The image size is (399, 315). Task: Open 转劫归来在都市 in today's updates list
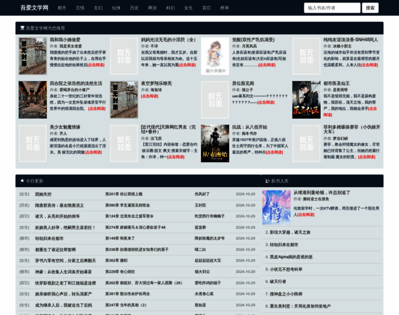(x=49, y=238)
